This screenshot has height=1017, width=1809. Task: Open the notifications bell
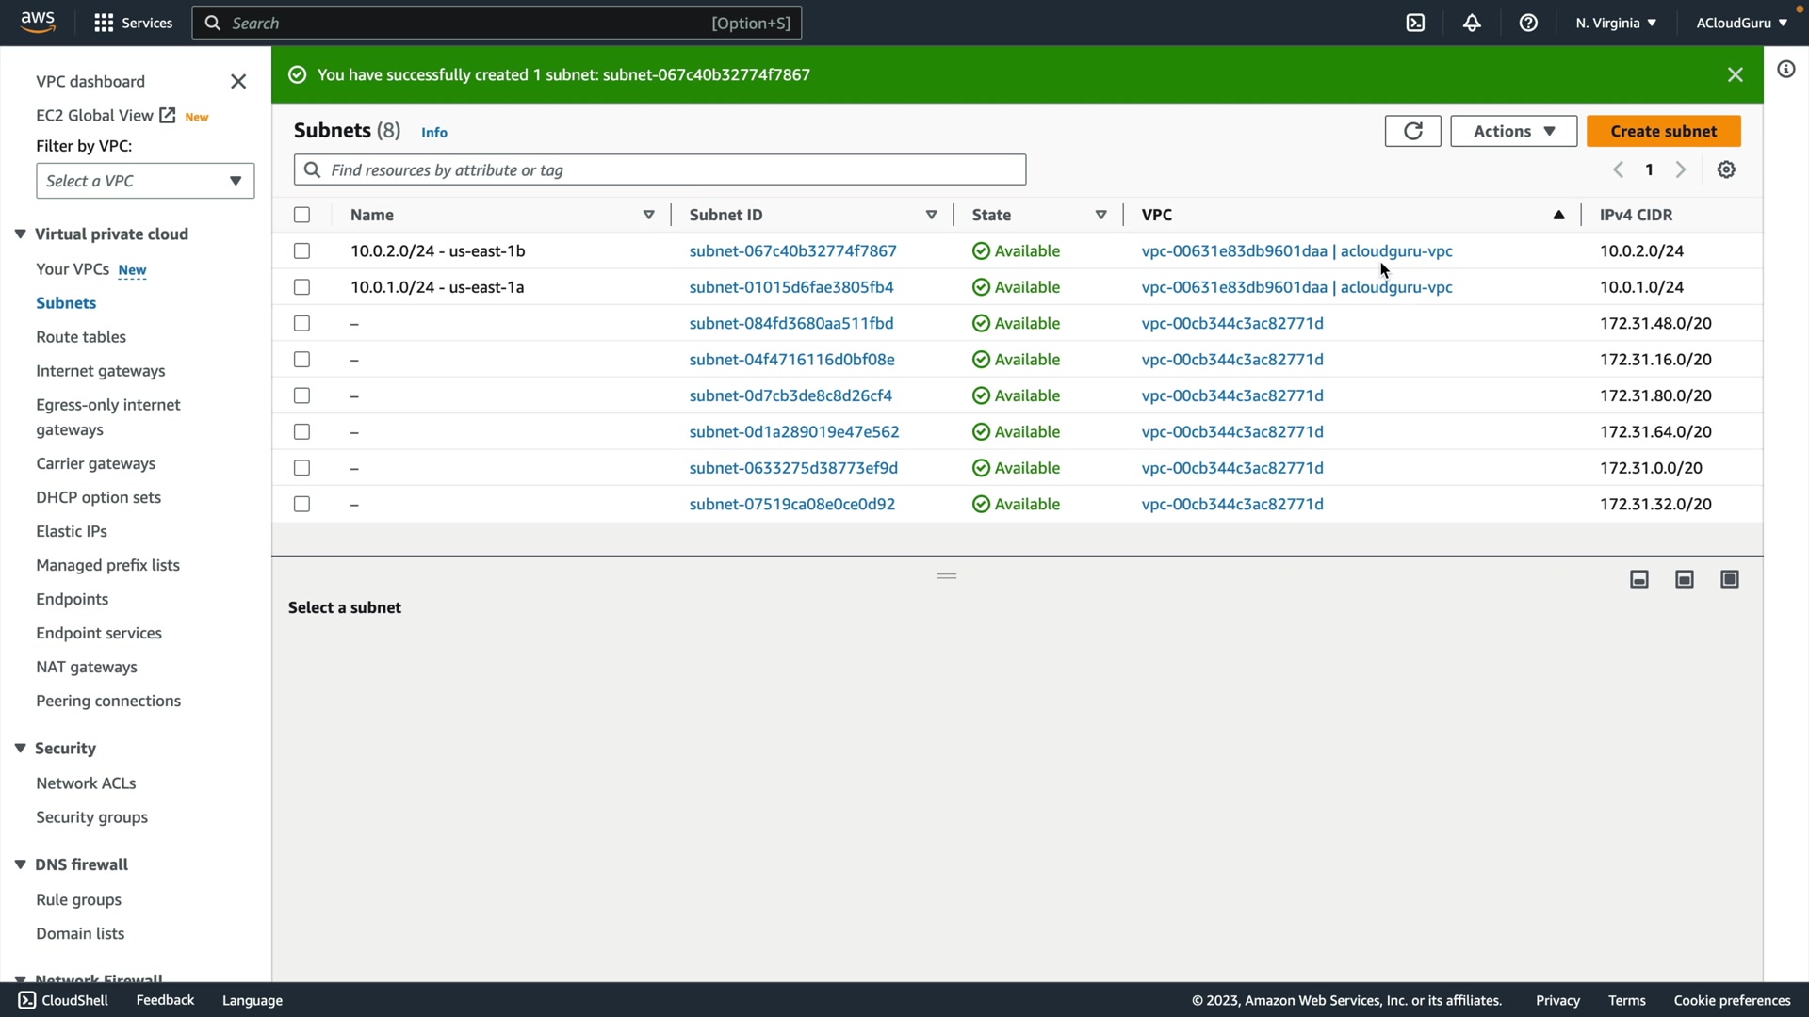pos(1472,23)
